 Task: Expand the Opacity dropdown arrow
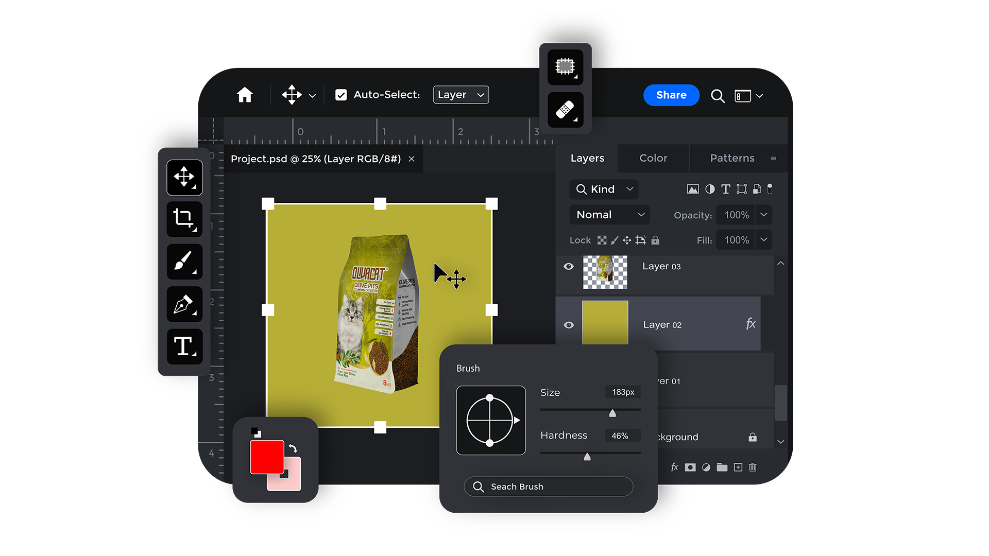tap(764, 215)
